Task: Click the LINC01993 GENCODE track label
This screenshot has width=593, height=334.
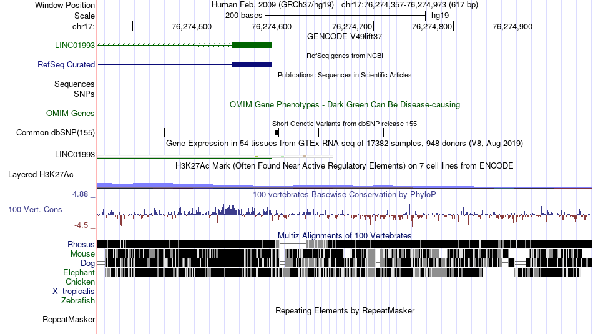Action: coord(74,46)
